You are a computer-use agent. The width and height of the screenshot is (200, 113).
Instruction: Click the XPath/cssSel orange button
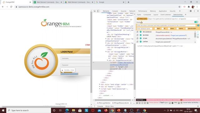[142, 19]
